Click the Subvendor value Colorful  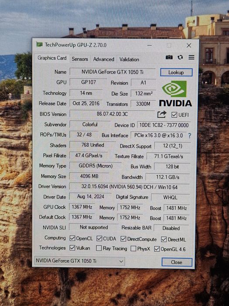[90, 124]
